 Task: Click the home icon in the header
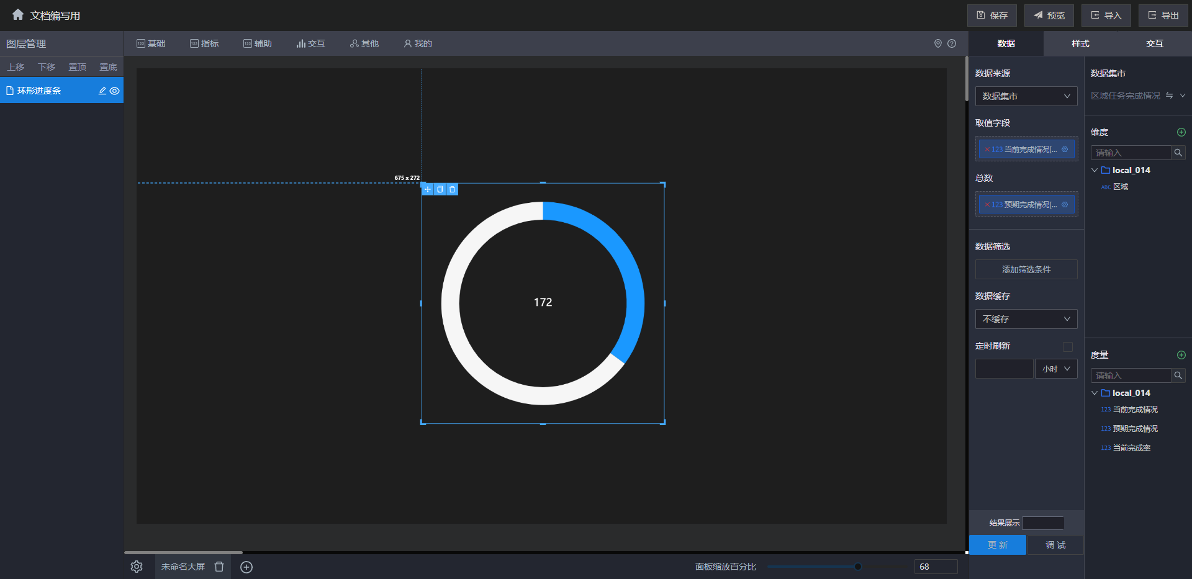(18, 14)
